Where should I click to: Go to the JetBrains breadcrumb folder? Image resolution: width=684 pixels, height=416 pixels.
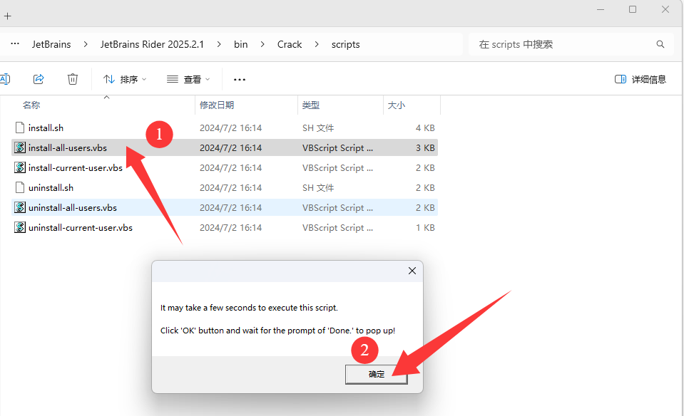pyautogui.click(x=51, y=44)
